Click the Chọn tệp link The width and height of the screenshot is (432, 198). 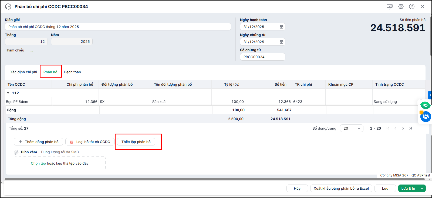point(38,163)
